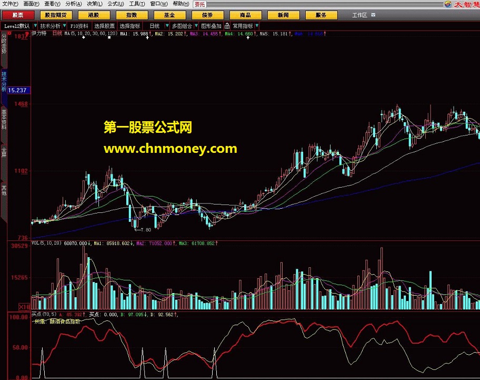Open the 文件(F) menu
Viewport: 480px width, 380px height.
(x=10, y=4)
